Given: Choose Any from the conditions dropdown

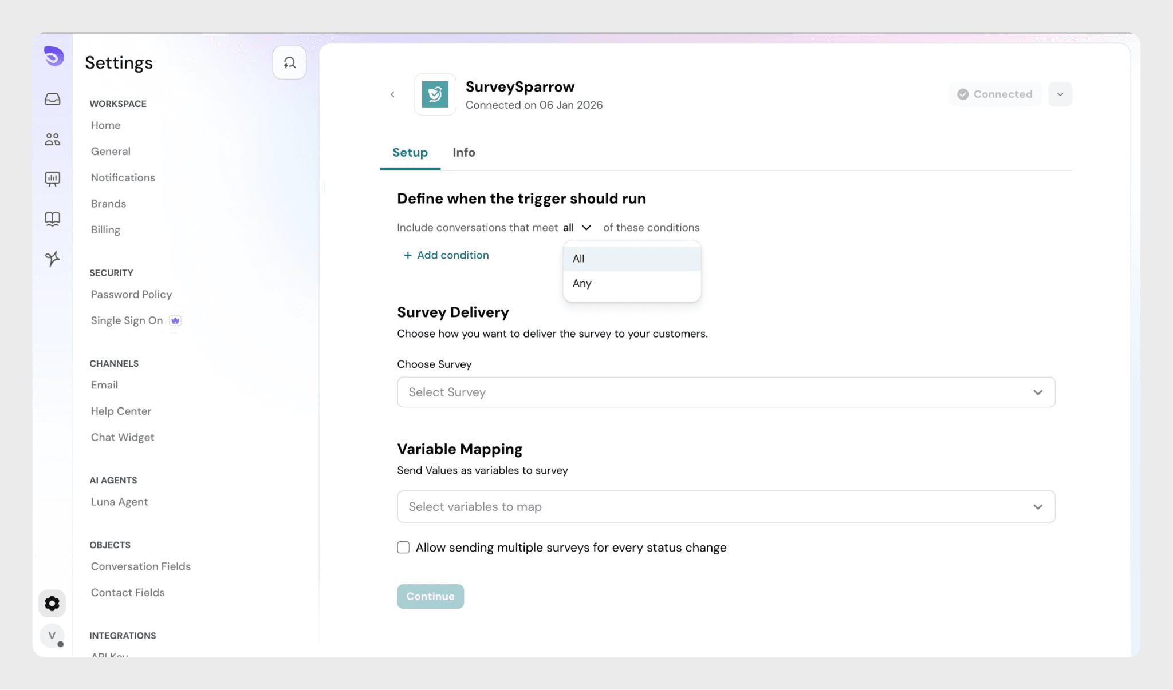Looking at the screenshot, I should tap(582, 283).
